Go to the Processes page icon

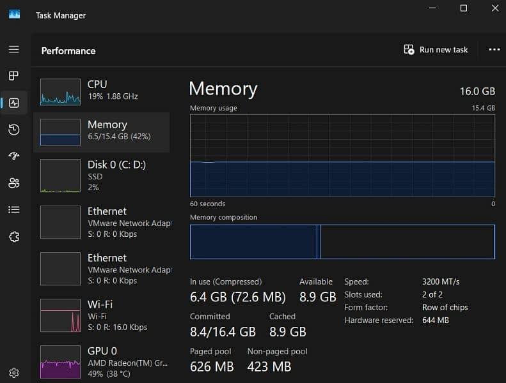click(13, 76)
